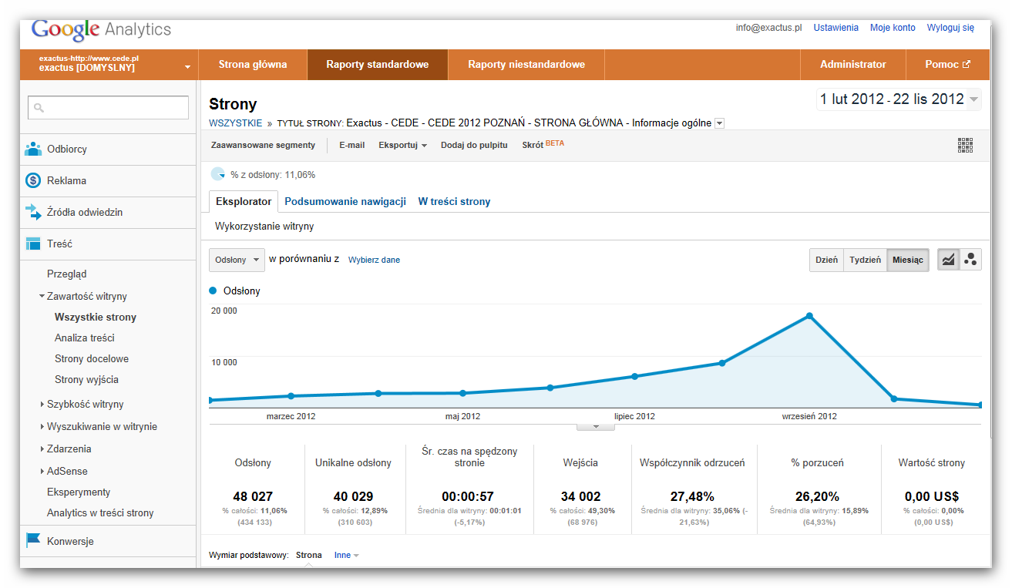Image resolution: width=1012 pixels, height=588 pixels.
Task: Click the Google Analytics logo
Action: click(x=101, y=29)
